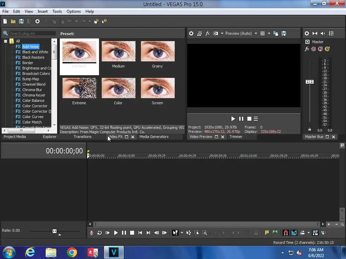
Task: Open Preview (Auto) quality dropdown
Action: click(256, 33)
